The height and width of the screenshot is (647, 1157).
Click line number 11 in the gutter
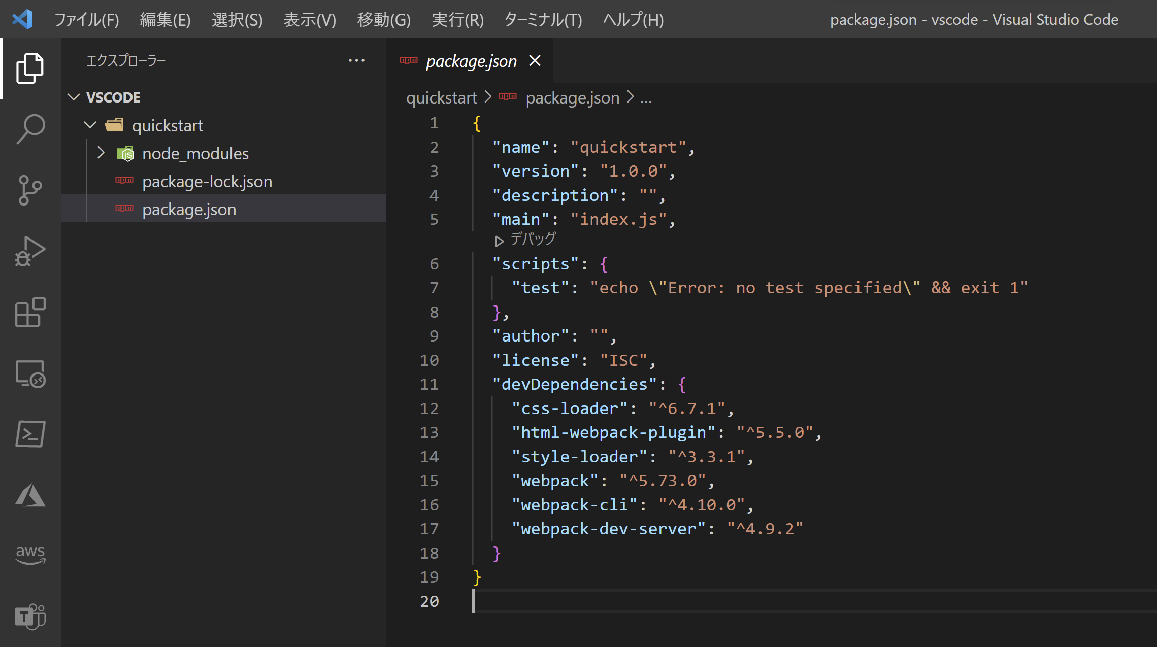coord(429,384)
